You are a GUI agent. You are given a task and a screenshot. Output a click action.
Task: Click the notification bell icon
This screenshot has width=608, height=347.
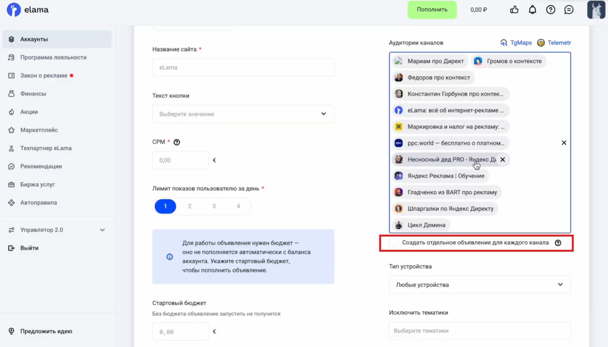tap(532, 10)
